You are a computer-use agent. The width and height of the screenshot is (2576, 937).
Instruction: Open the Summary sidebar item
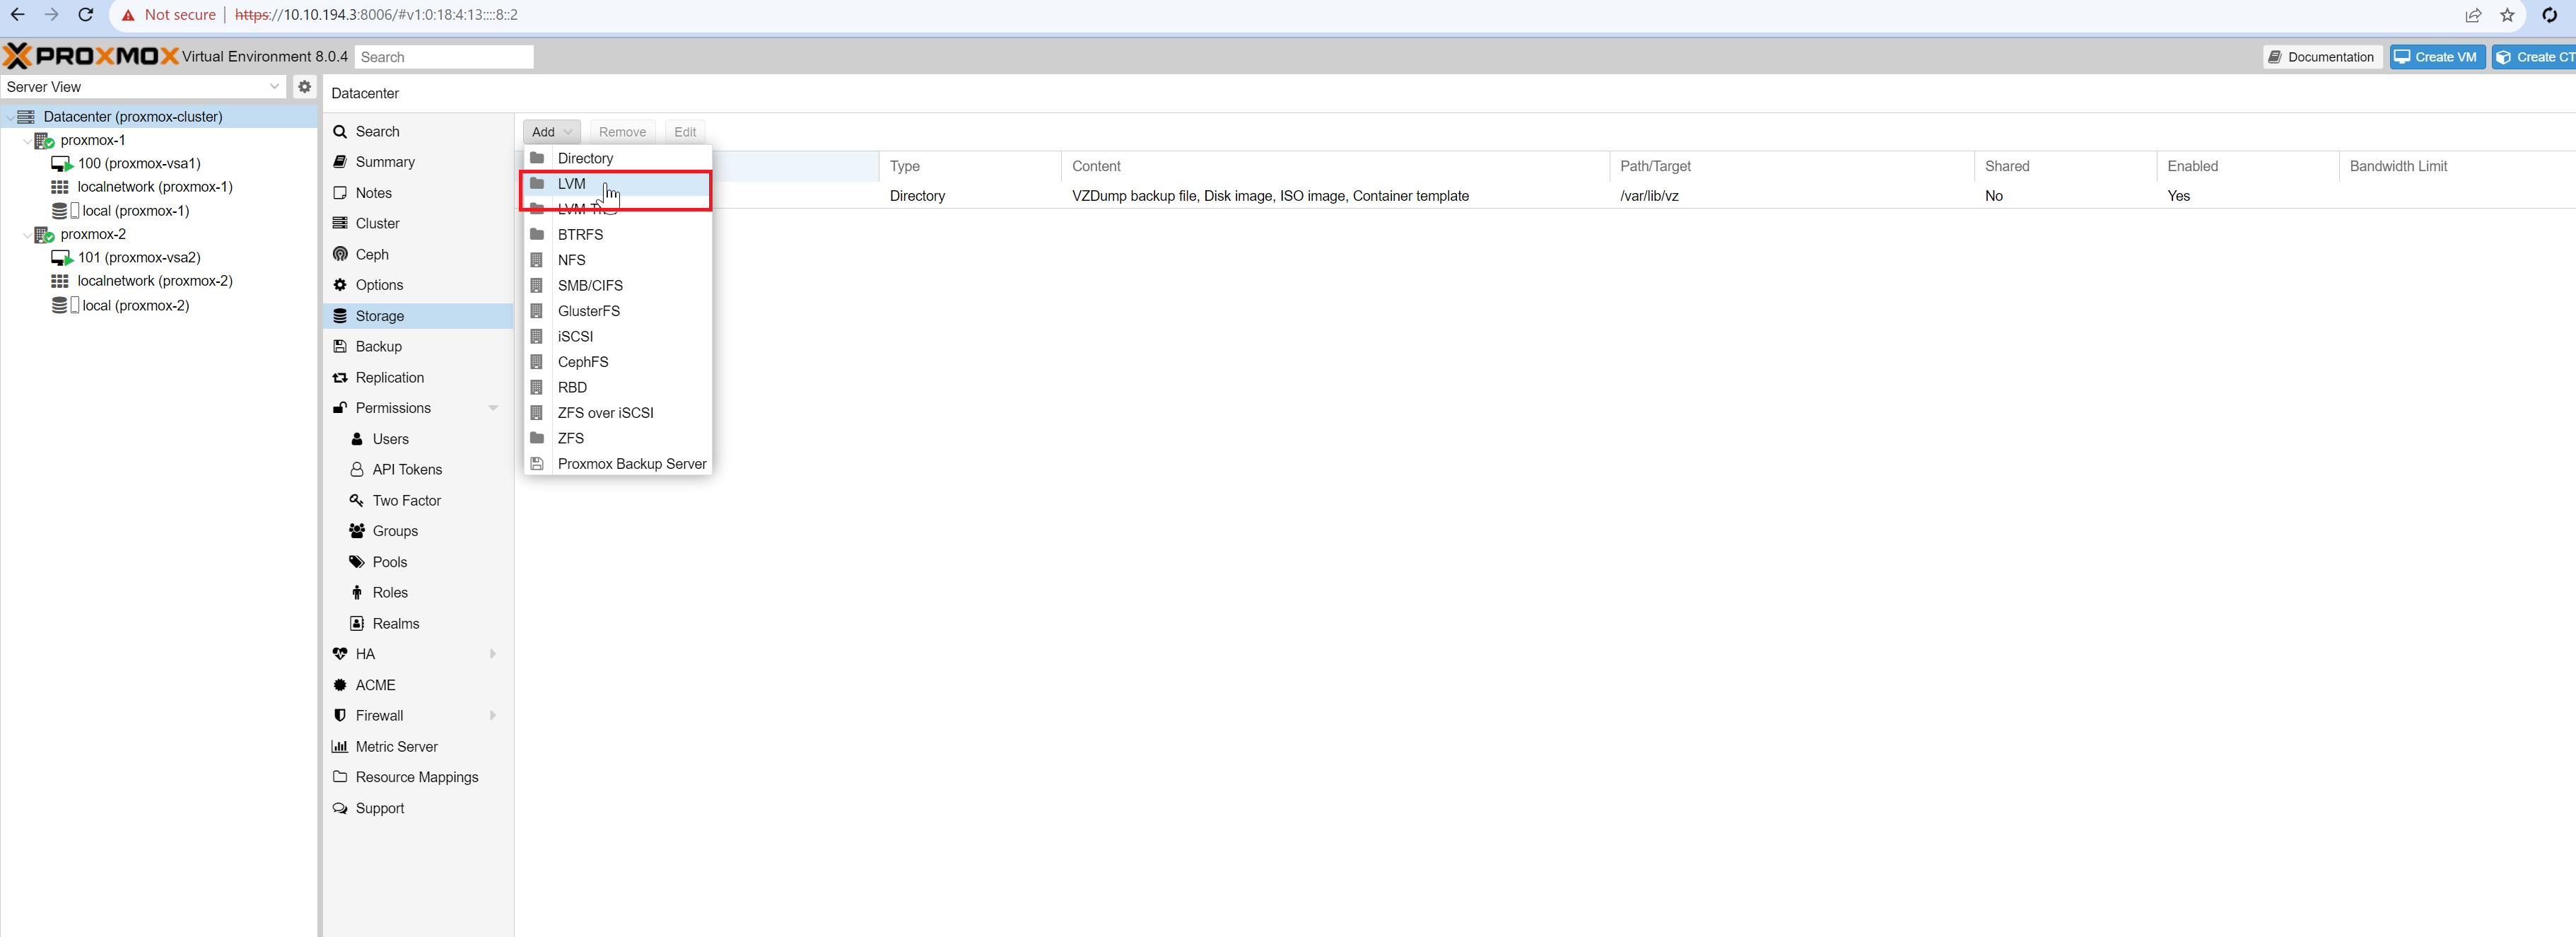(x=418, y=162)
